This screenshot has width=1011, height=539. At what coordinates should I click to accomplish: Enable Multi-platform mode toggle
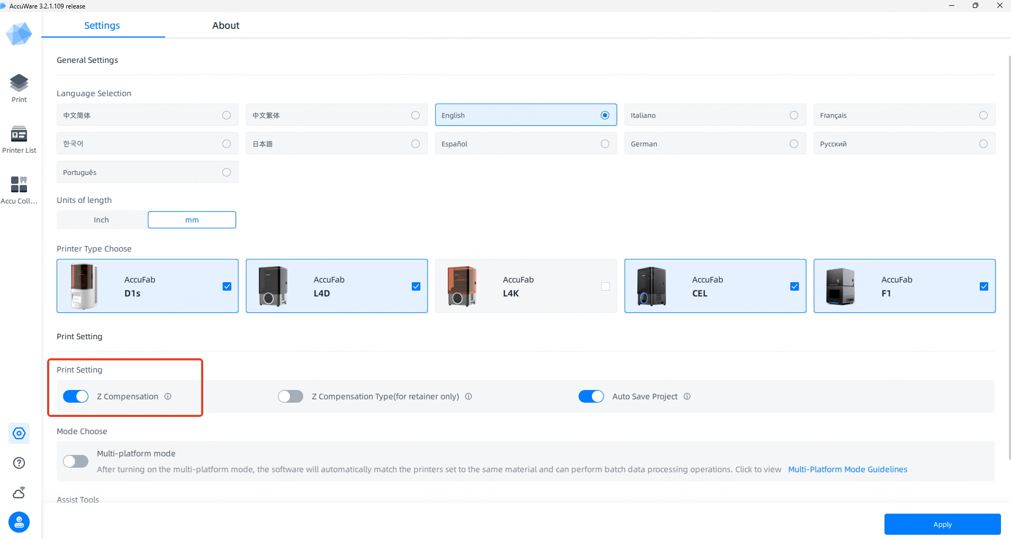[x=76, y=461]
